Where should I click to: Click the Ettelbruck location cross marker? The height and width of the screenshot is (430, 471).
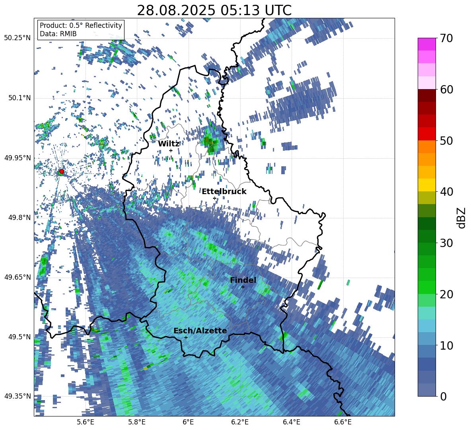214,198
